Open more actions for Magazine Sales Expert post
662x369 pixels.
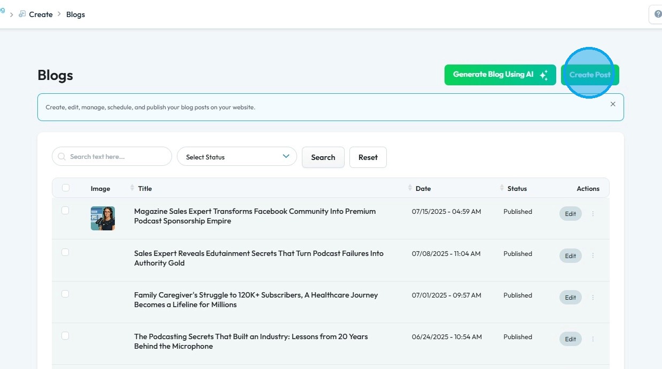(x=593, y=214)
